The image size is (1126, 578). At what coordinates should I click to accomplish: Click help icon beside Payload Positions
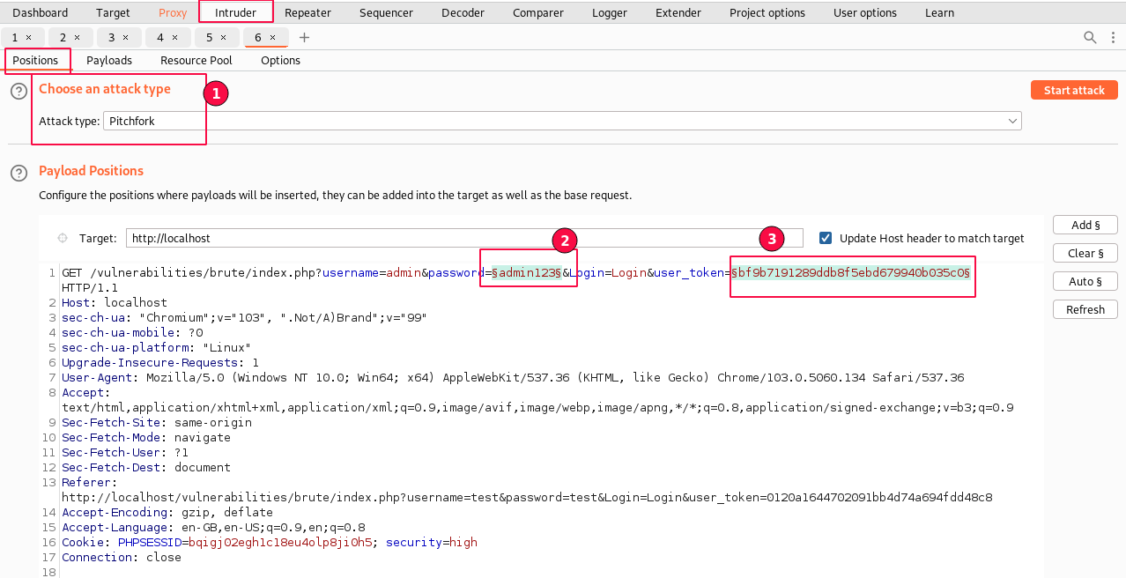pos(19,173)
